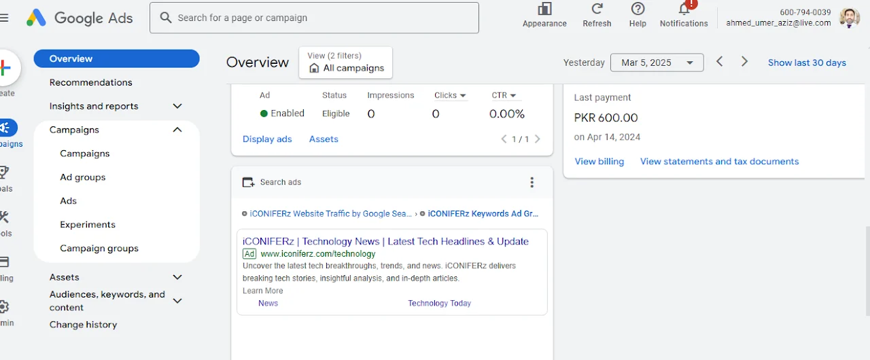Click Show last 30 days link
The width and height of the screenshot is (870, 360).
pos(807,62)
